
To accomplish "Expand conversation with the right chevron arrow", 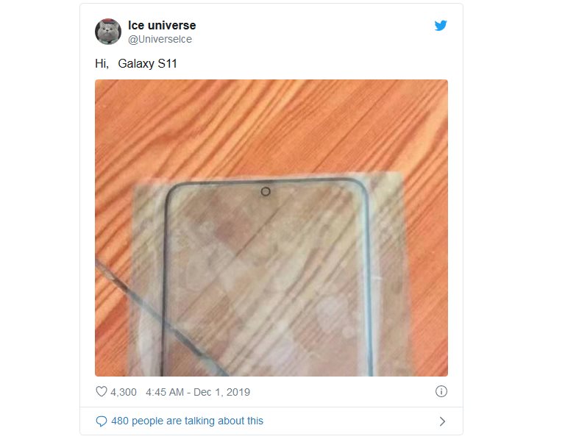I will 442,421.
